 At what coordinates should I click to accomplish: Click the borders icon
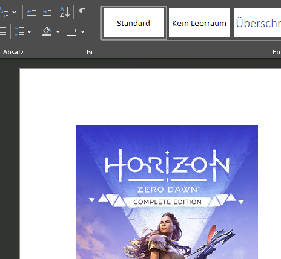(x=71, y=31)
